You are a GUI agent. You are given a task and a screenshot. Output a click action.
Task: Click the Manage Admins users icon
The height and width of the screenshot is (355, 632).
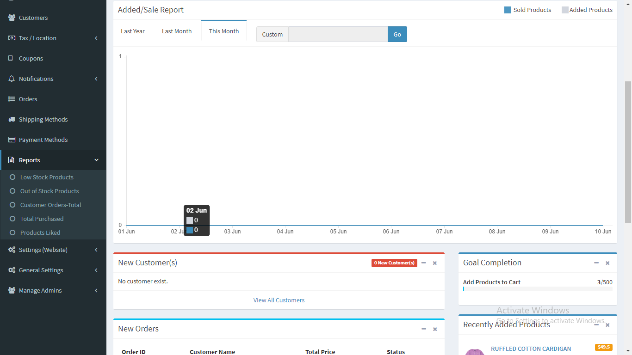point(12,290)
